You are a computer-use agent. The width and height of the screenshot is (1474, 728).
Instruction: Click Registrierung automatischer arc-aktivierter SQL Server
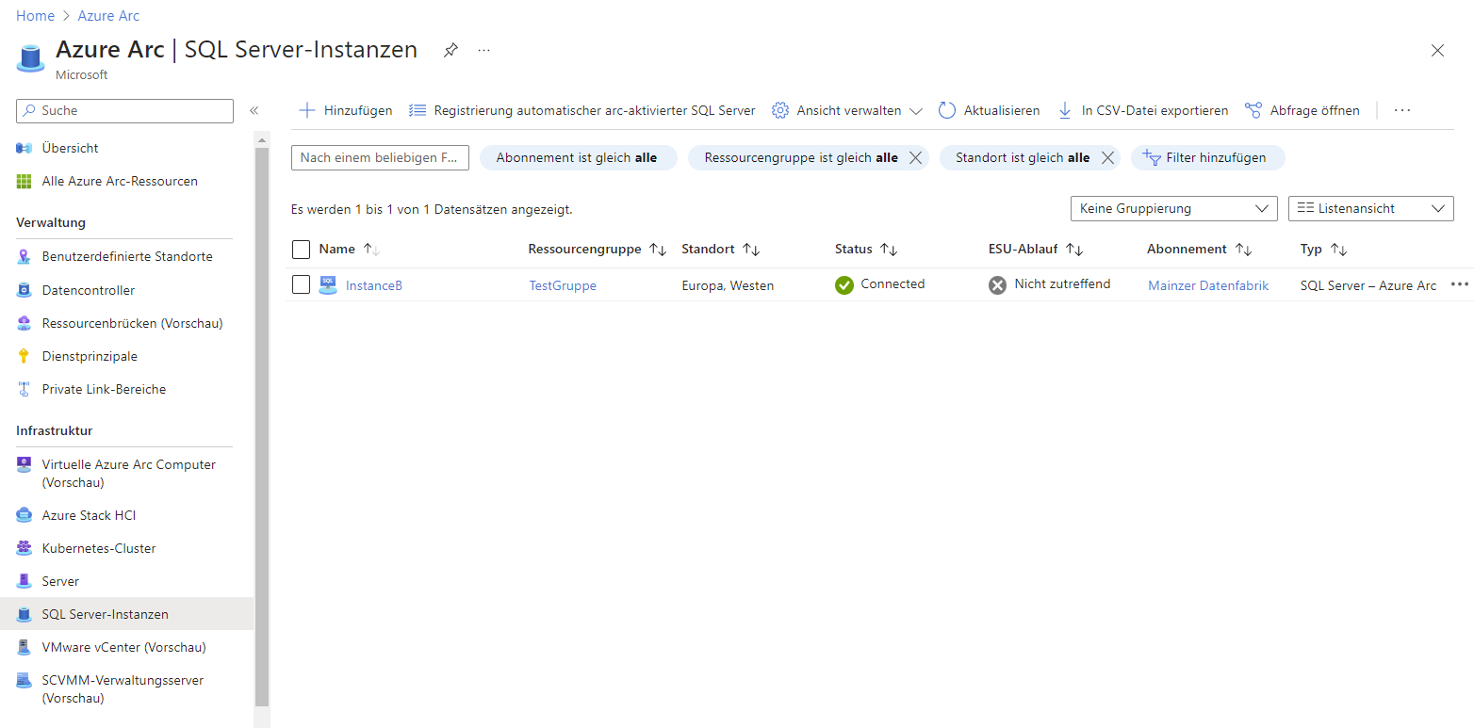pos(582,110)
